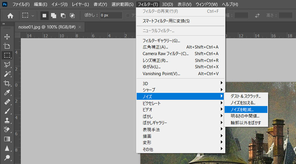Screen dimensions: 296x164
Task: Expand the その他 submenu
Action: pos(181,149)
